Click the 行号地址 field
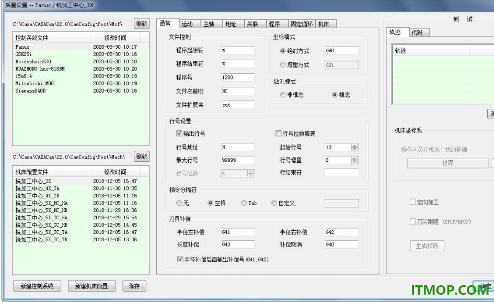The height and width of the screenshot is (302, 494). coord(238,147)
